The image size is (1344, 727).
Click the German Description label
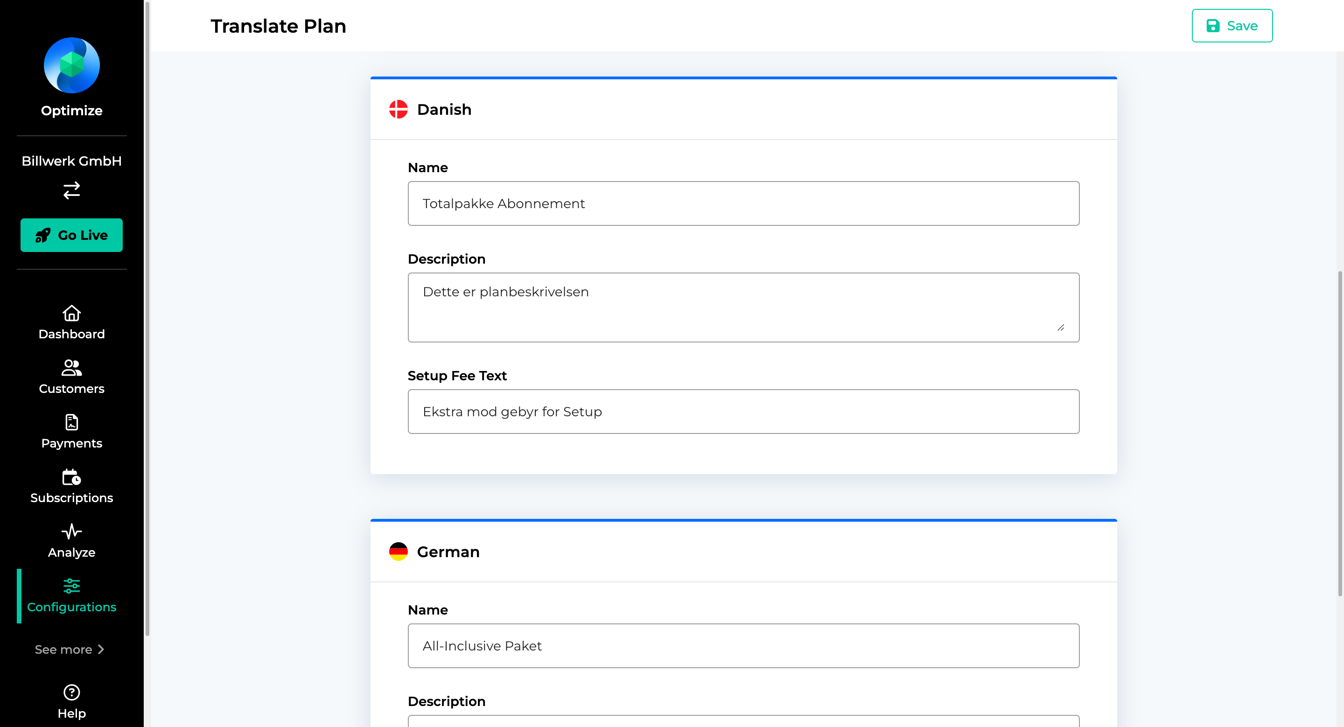pos(447,701)
